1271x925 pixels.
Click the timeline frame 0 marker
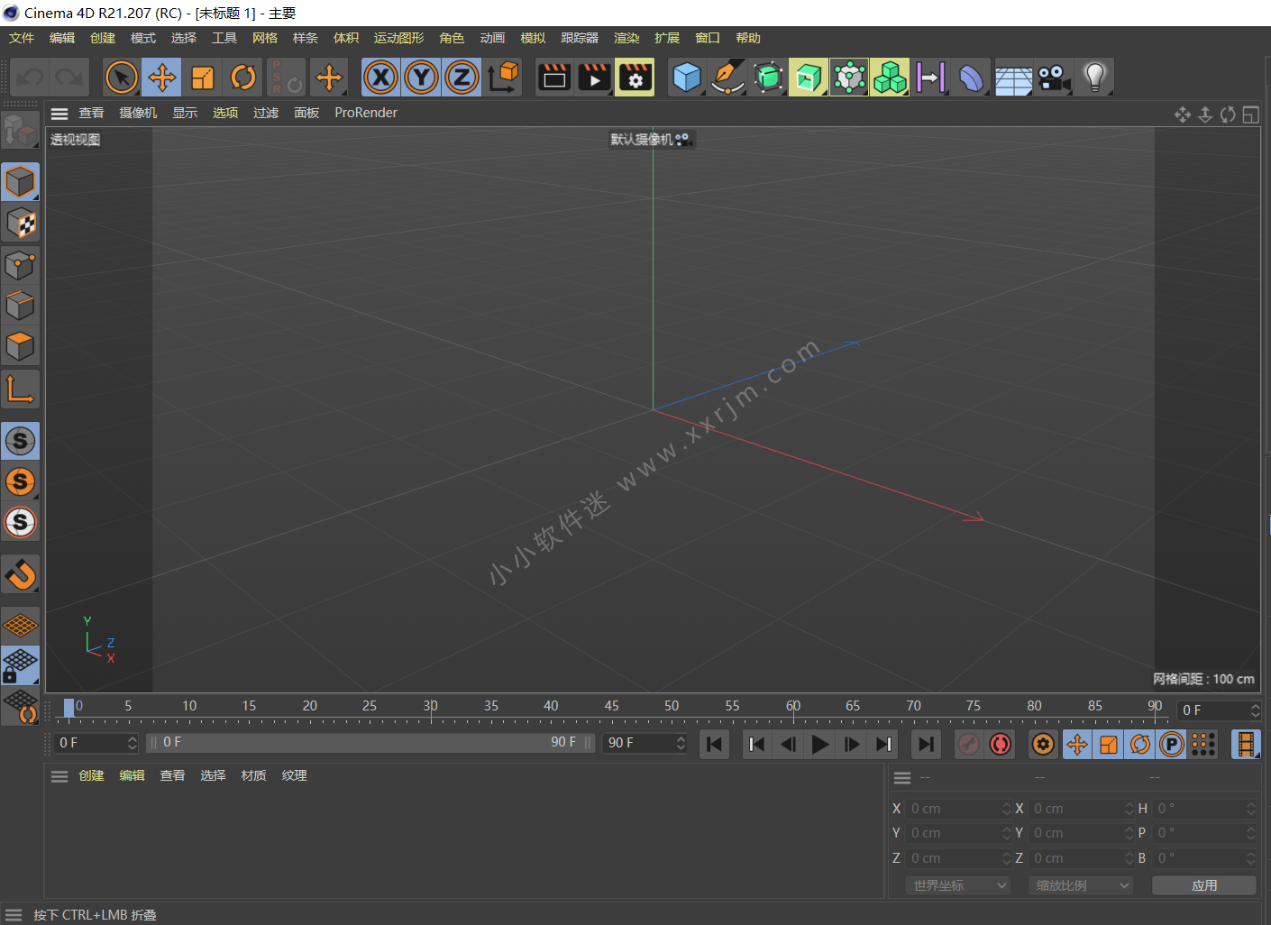[x=69, y=708]
